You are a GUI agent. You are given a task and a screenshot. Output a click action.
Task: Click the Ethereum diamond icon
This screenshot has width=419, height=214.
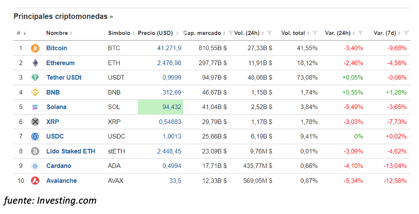click(35, 63)
